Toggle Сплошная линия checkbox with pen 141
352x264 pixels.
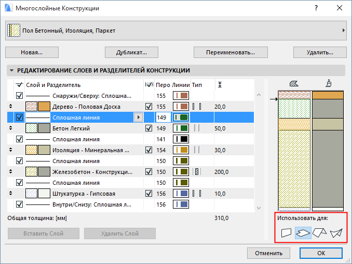pyautogui.click(x=20, y=139)
